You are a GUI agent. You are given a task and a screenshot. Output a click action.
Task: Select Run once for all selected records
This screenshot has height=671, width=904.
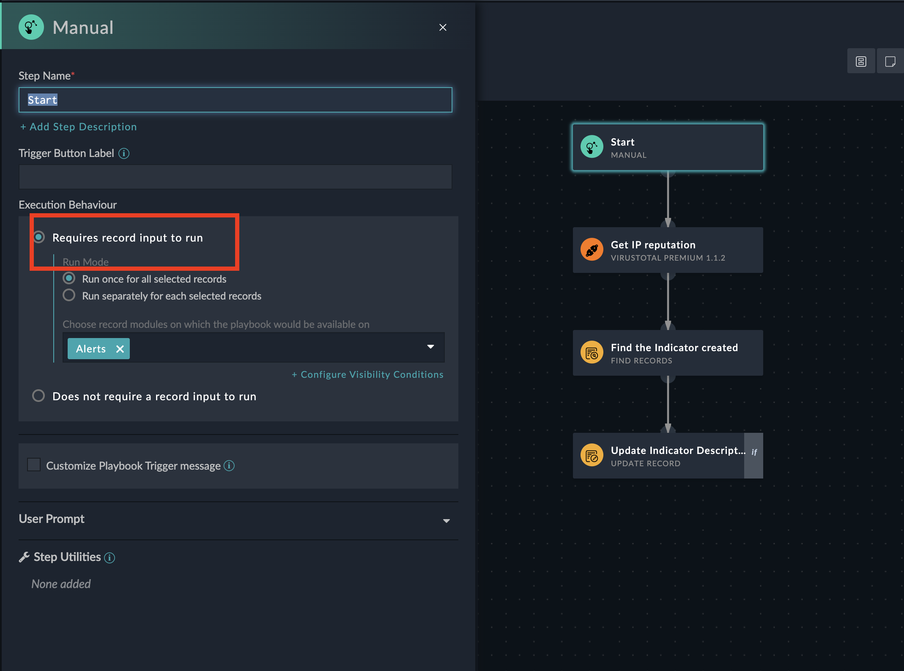point(69,278)
